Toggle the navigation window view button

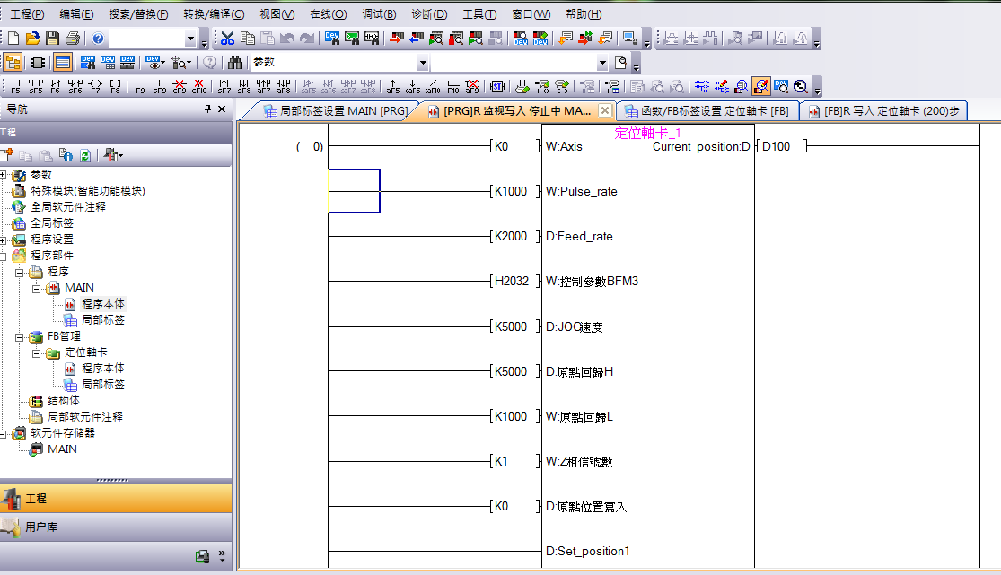13,63
